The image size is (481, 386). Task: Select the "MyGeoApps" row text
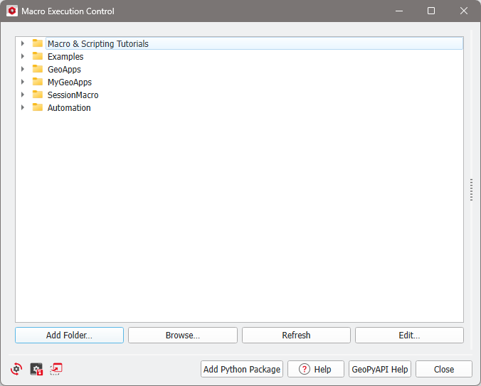(x=70, y=82)
